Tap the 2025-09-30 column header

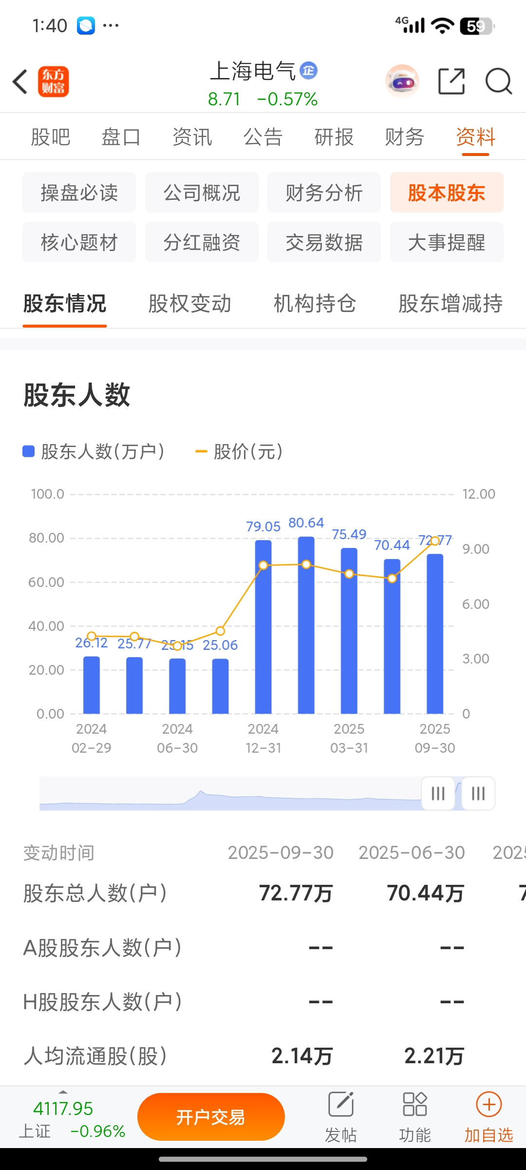281,853
